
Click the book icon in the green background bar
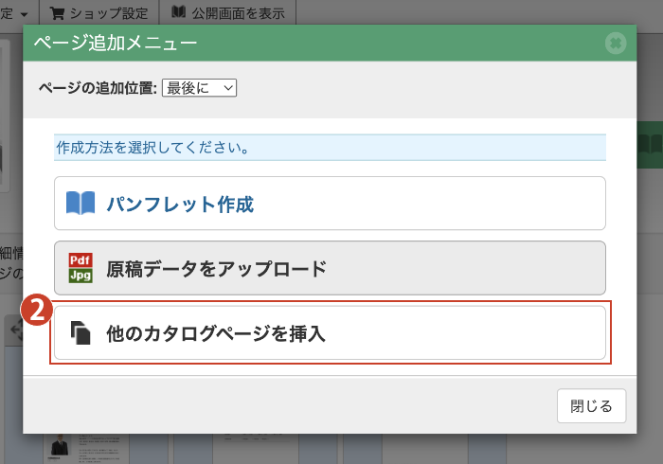point(649,144)
